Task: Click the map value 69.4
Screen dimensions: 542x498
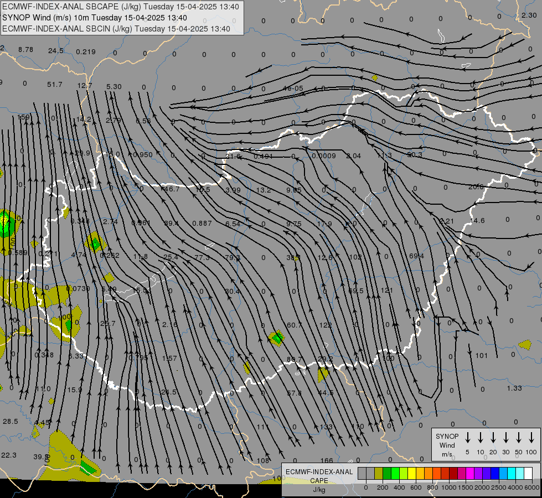Action: (416, 256)
